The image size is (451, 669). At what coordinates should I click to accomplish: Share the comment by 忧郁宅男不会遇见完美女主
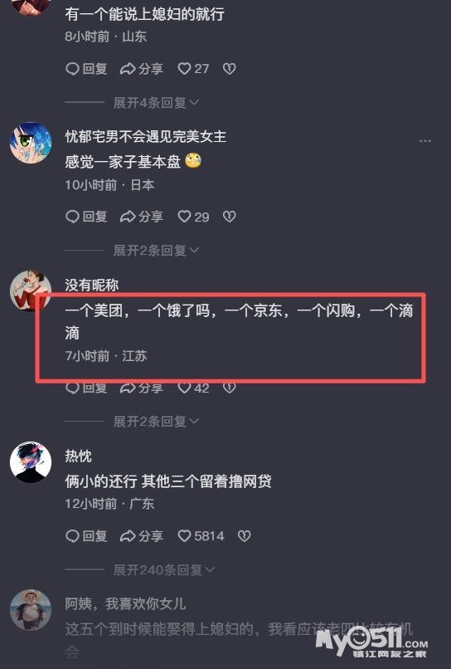click(x=142, y=217)
